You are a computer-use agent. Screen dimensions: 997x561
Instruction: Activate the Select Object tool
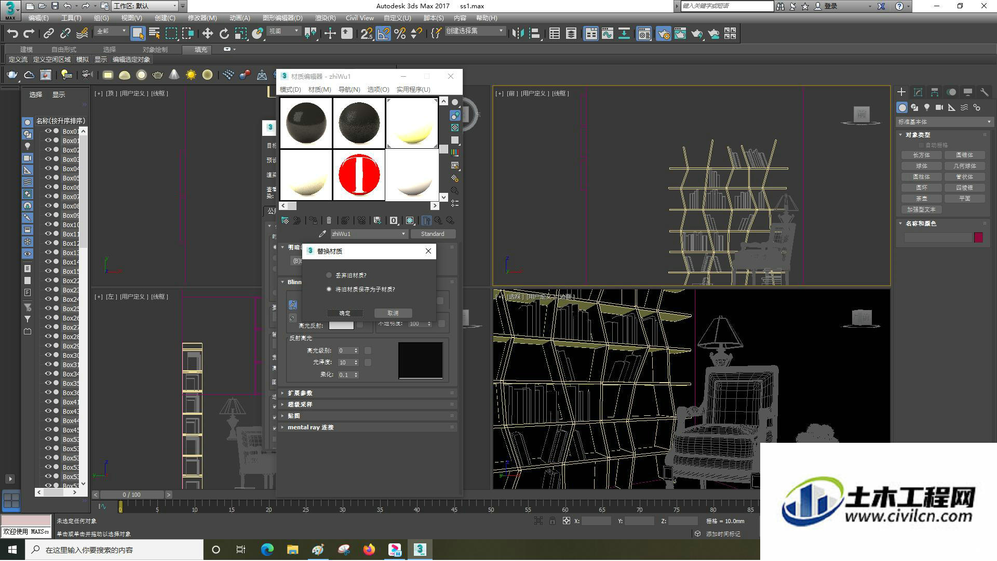(x=138, y=34)
